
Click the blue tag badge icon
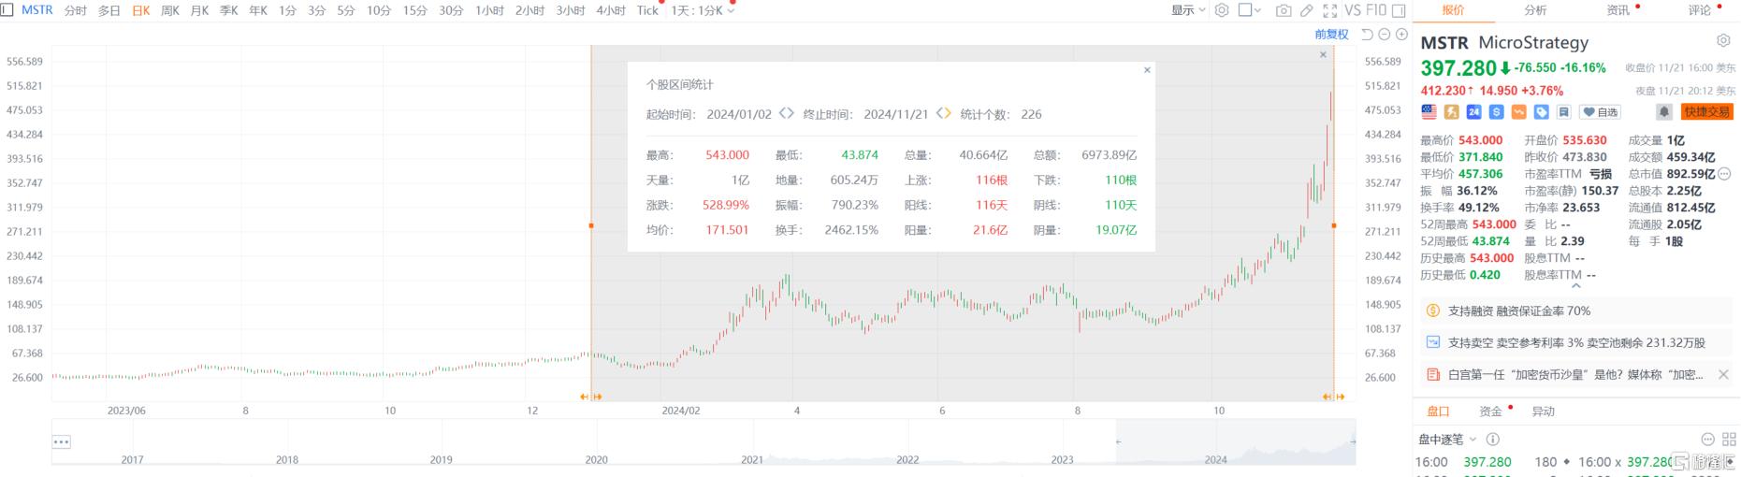point(1541,111)
